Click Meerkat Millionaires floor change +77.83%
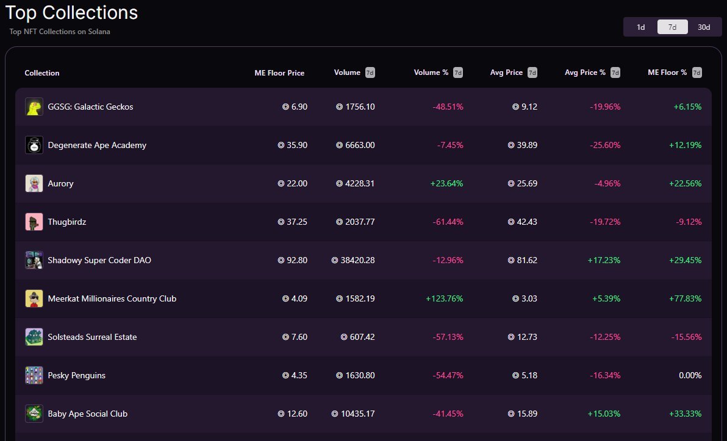This screenshot has width=727, height=441. 686,299
